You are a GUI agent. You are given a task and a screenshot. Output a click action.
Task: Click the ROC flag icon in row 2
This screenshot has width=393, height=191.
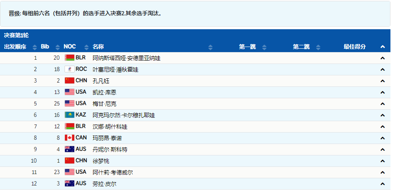click(69, 69)
